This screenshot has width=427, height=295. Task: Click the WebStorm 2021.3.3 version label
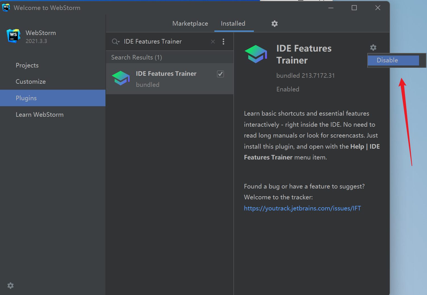pos(36,41)
